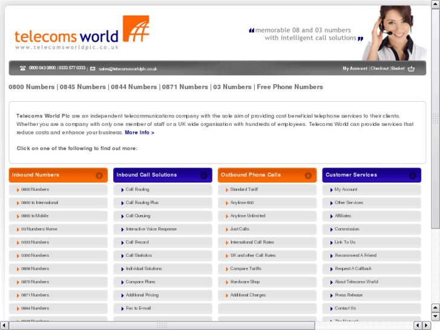Click the arrow icon on Inbound Call Solutions header
Image resolution: width=440 pixels, height=330 pixels.
[x=204, y=176]
